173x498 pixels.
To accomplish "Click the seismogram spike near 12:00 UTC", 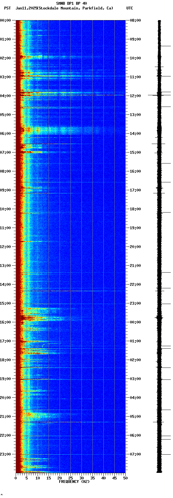I will click(160, 95).
